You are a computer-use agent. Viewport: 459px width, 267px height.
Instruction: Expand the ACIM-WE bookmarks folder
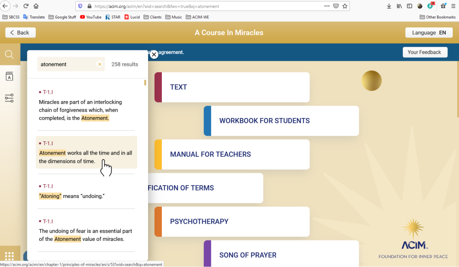click(x=197, y=17)
